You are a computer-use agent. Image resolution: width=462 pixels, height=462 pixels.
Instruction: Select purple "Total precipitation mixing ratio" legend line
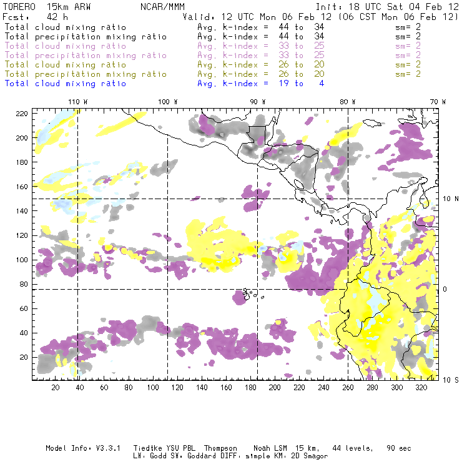(86, 56)
